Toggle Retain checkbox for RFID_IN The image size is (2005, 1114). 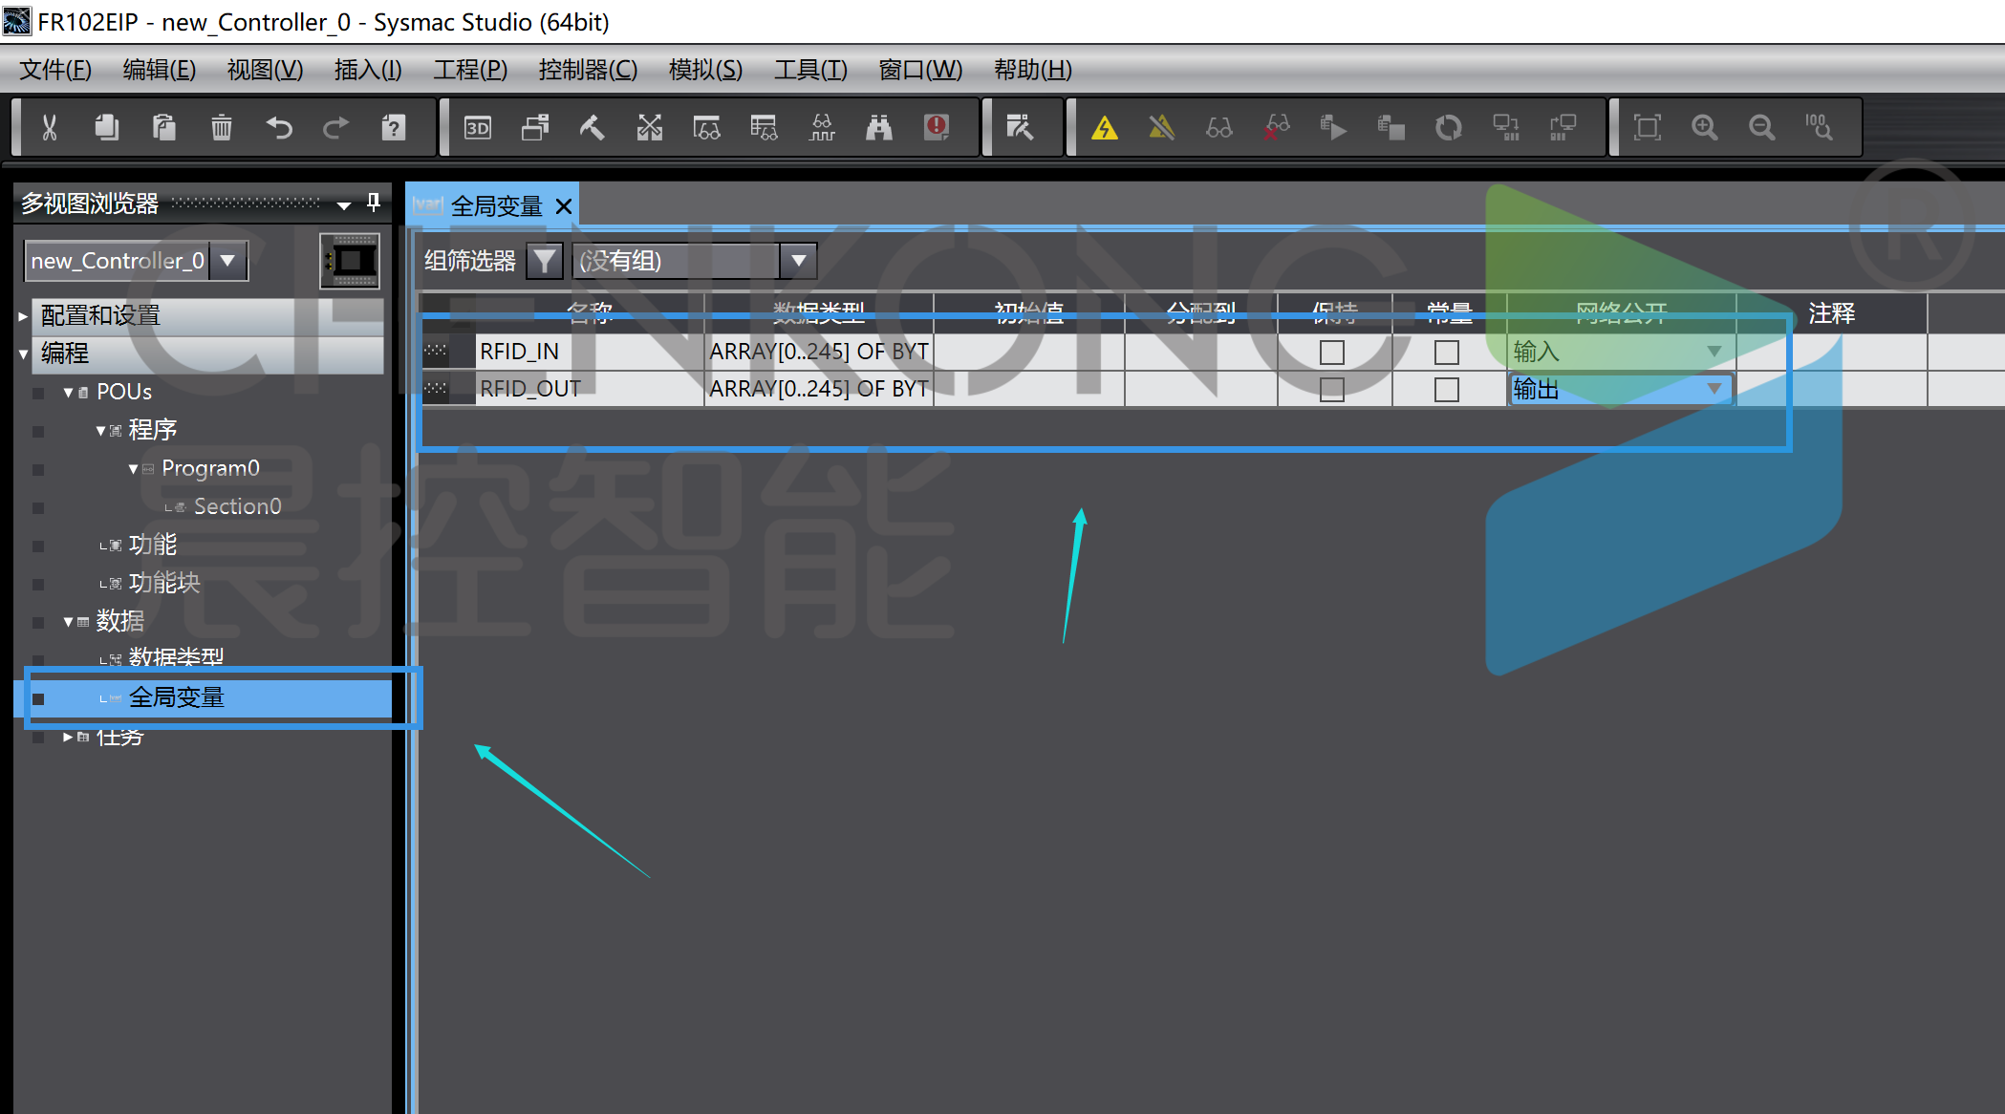[1332, 353]
